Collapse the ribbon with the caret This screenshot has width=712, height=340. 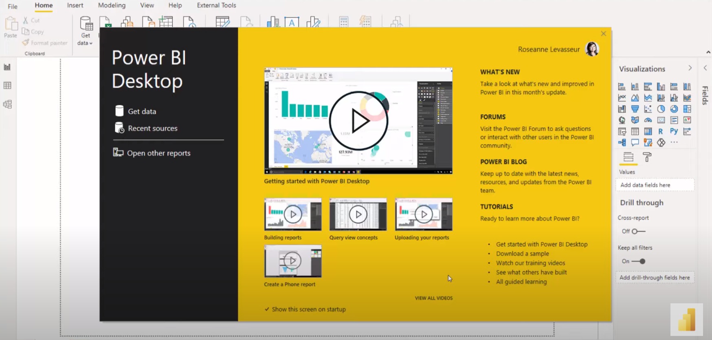click(x=708, y=52)
